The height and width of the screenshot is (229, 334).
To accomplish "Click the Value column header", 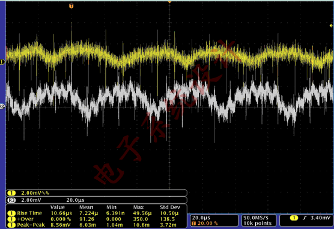I will tap(58, 207).
